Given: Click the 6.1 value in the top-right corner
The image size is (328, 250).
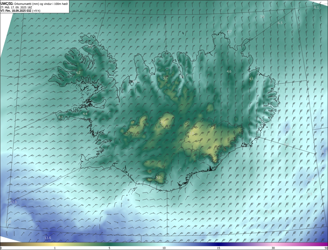Looking at the screenshot, I should pyautogui.click(x=316, y=8).
